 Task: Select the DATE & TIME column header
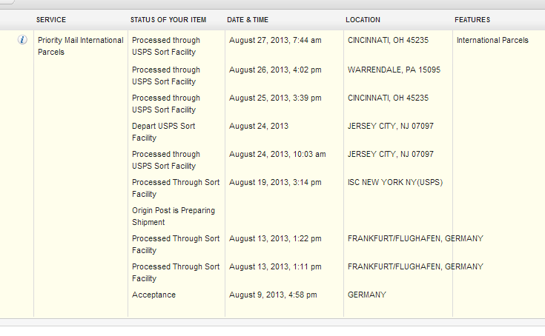tap(248, 20)
